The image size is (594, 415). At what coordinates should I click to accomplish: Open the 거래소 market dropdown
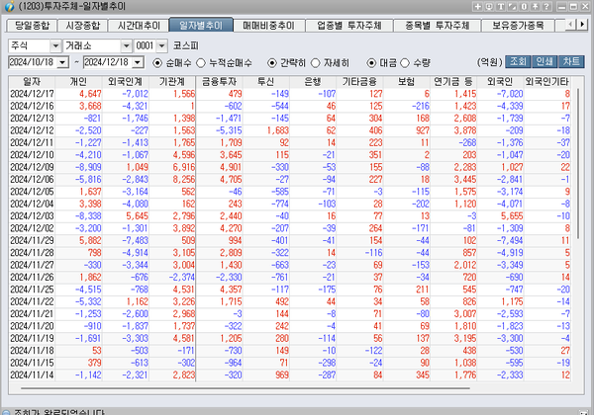pyautogui.click(x=126, y=46)
